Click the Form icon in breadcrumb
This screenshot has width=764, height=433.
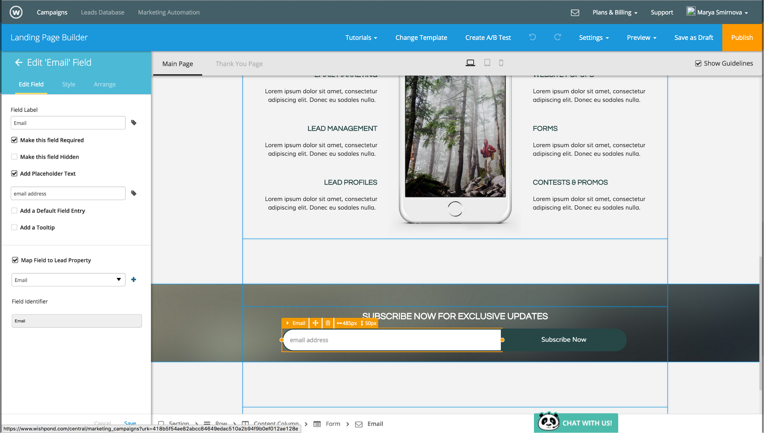click(317, 424)
